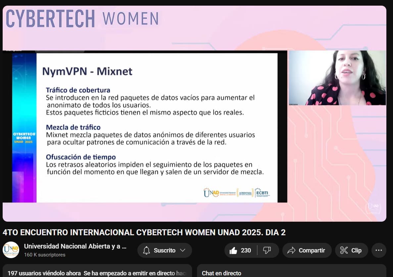Screen dimensions: 393x277
Task: Click the video title 4TO ENCUENTRO INTERNACIONAL
Action: [x=144, y=233]
